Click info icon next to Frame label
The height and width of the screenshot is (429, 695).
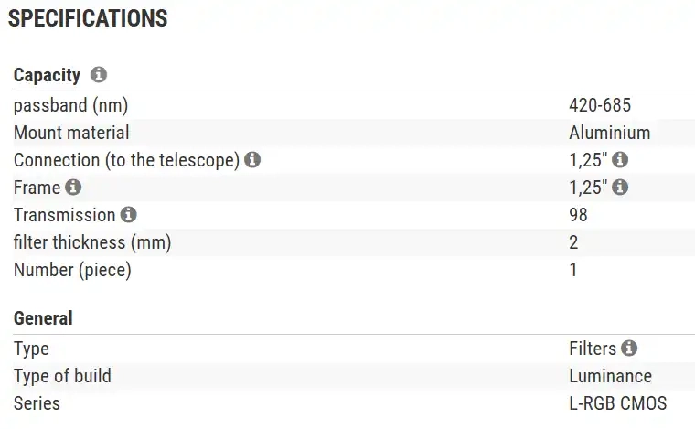tap(73, 188)
